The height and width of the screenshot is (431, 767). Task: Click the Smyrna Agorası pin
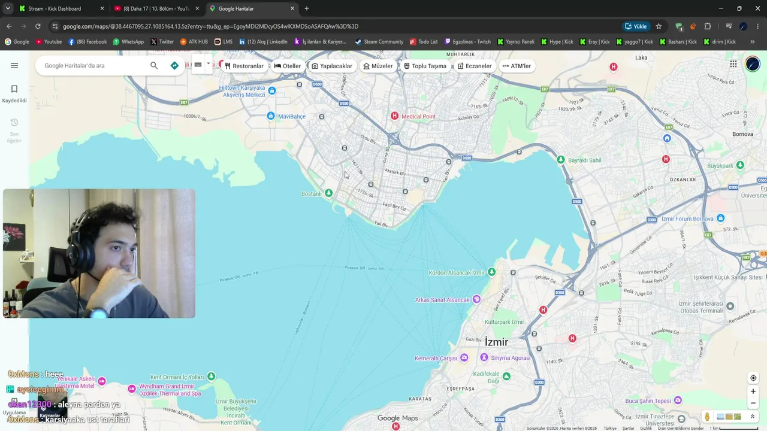coord(484,357)
